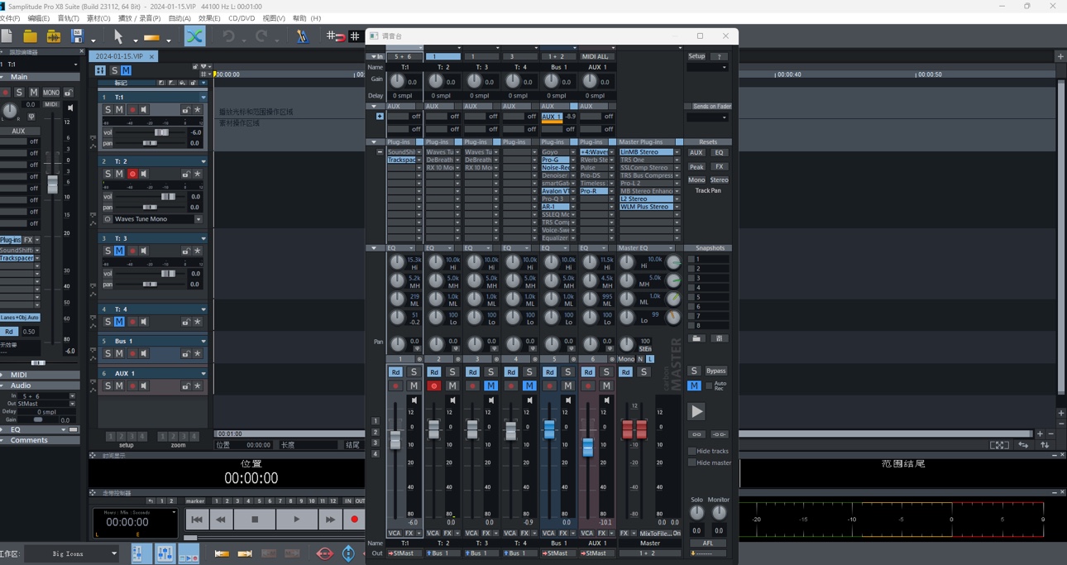This screenshot has height=565, width=1067.
Task: Click the New project document icon
Action: (x=7, y=36)
